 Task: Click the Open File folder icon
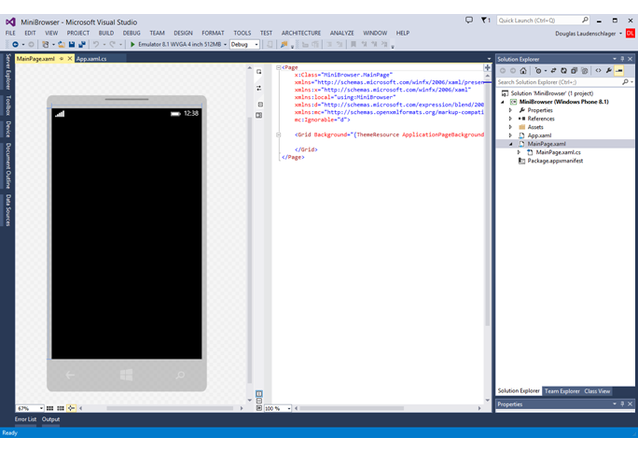click(x=61, y=45)
